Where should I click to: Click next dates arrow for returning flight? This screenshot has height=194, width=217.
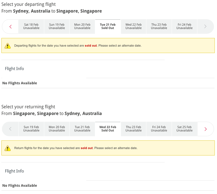pyautogui.click(x=206, y=129)
